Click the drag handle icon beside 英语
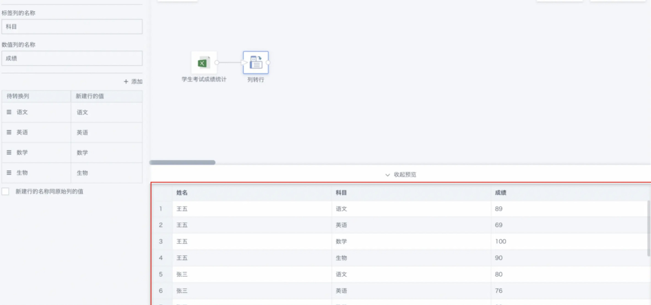 pyautogui.click(x=9, y=132)
